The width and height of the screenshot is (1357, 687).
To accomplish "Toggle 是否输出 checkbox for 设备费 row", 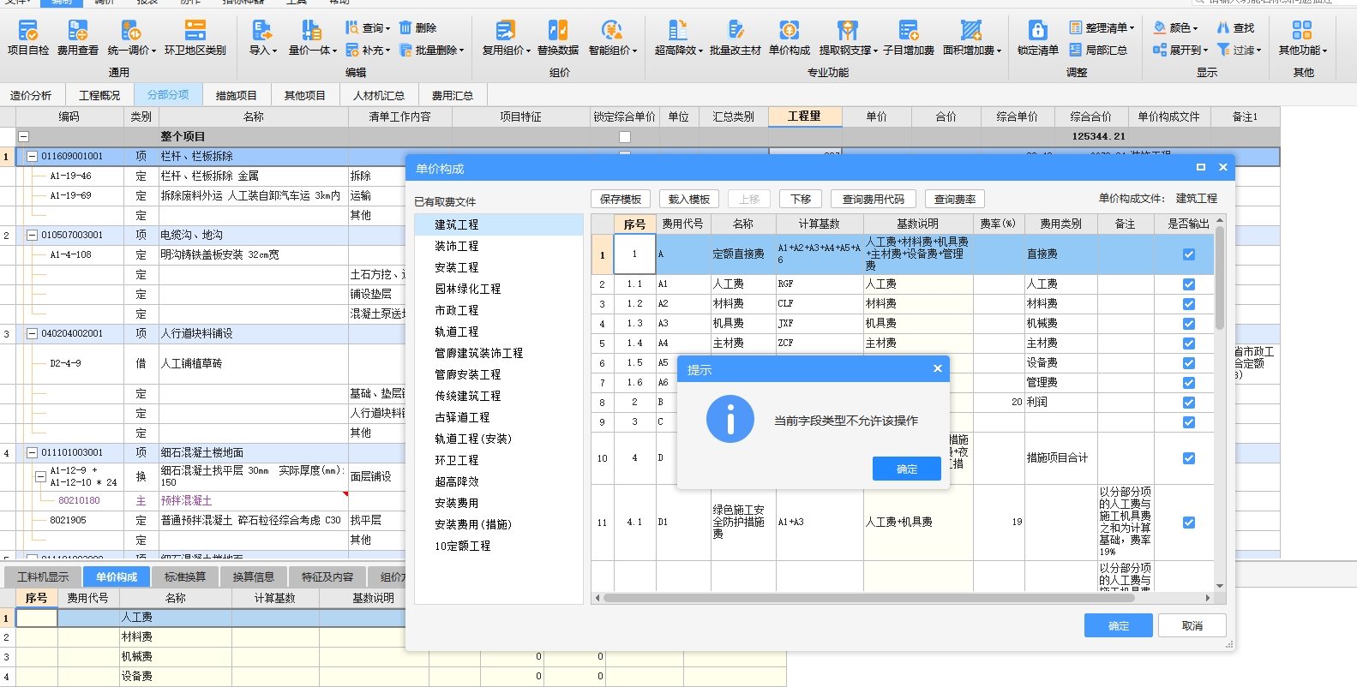I will tap(1188, 363).
